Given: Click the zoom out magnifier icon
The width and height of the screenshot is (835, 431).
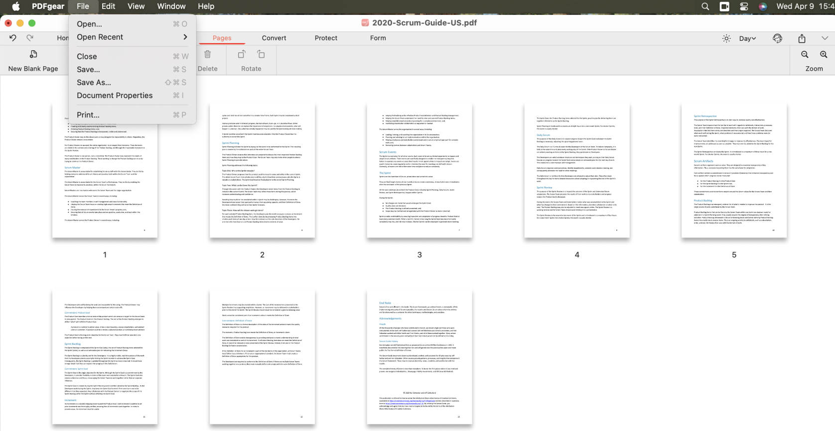Looking at the screenshot, I should pos(805,54).
